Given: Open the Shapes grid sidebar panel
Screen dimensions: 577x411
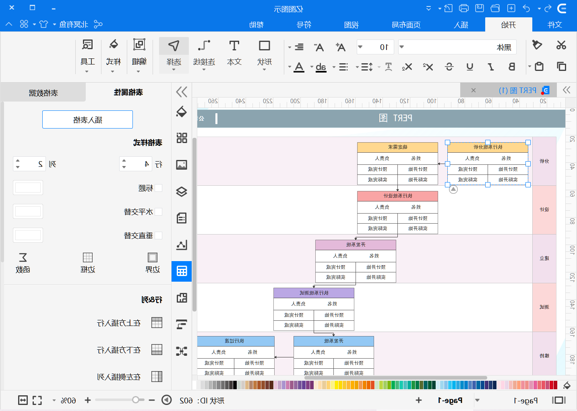Looking at the screenshot, I should click(182, 138).
